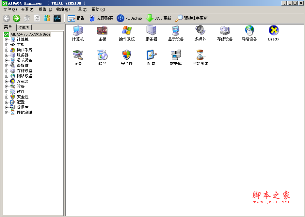Click the PC Backup toolbar button

[x=129, y=18]
